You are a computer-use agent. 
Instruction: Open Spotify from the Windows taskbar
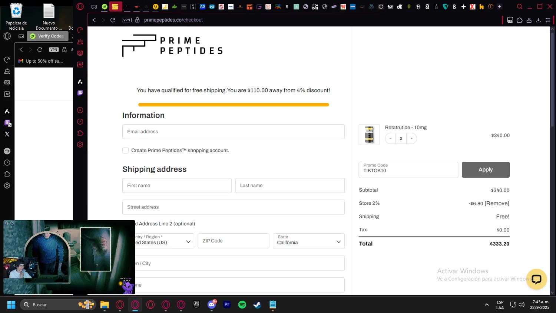242,305
